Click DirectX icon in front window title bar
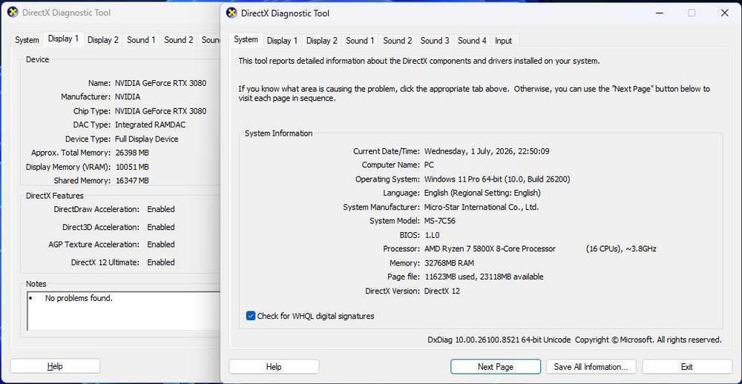The image size is (742, 384). coord(232,13)
